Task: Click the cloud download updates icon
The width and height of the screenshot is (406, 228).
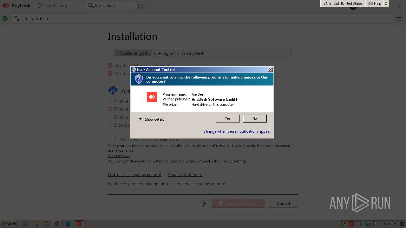Action: [113, 91]
